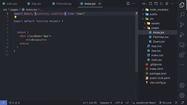Screen dimensions: 187x105
Task: Click the Axios.jsx breadcrumb segment
Action: (x=30, y=10)
